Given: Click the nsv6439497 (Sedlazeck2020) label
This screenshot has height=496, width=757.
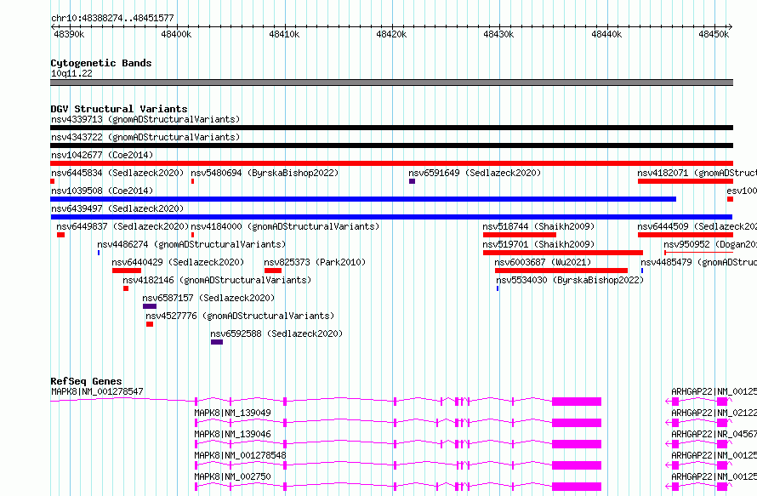Looking at the screenshot, I should coord(117,208).
